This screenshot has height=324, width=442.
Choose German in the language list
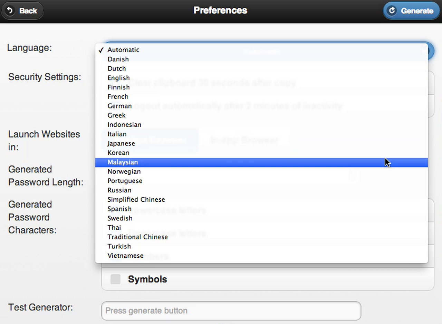[x=119, y=106]
